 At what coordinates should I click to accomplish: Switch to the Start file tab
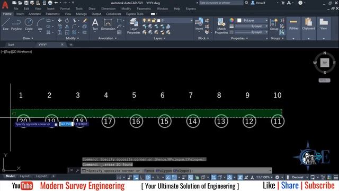click(x=11, y=45)
